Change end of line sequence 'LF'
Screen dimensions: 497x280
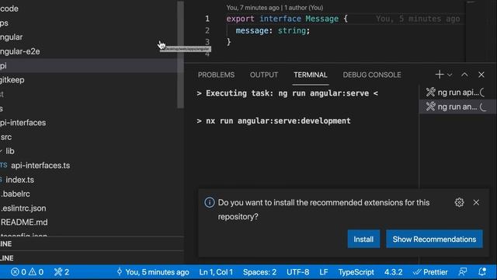[x=324, y=272]
